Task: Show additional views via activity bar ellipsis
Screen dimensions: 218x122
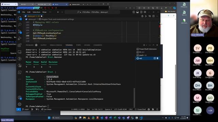Action: coord(20,79)
